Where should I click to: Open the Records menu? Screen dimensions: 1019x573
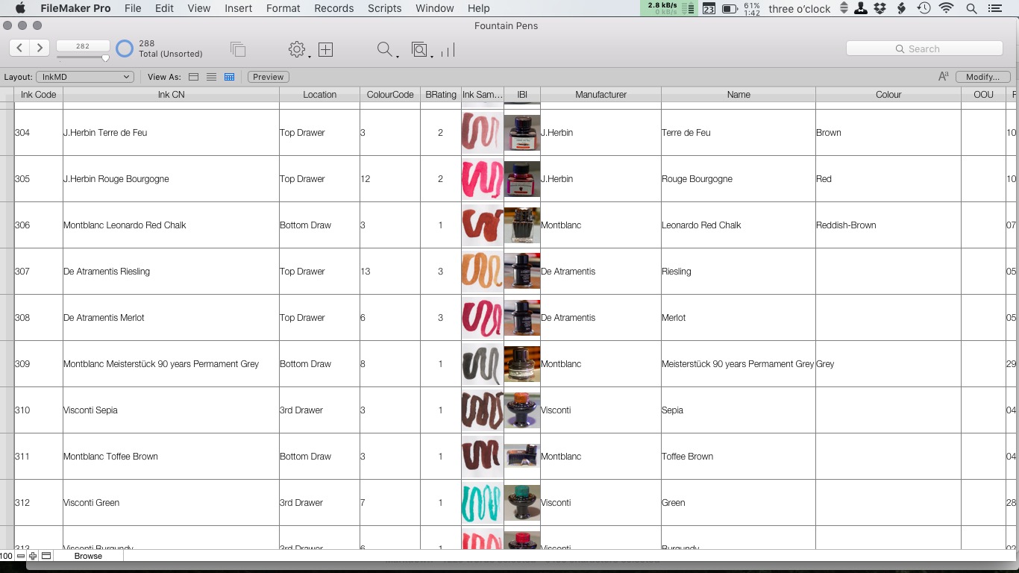pyautogui.click(x=333, y=8)
